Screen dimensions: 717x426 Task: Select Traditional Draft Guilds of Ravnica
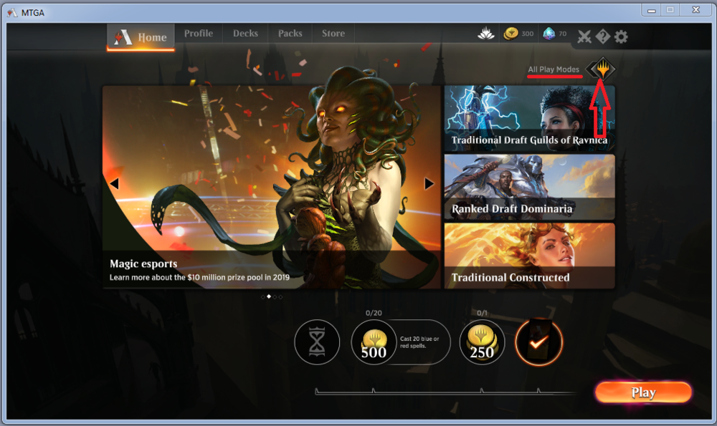click(x=529, y=117)
